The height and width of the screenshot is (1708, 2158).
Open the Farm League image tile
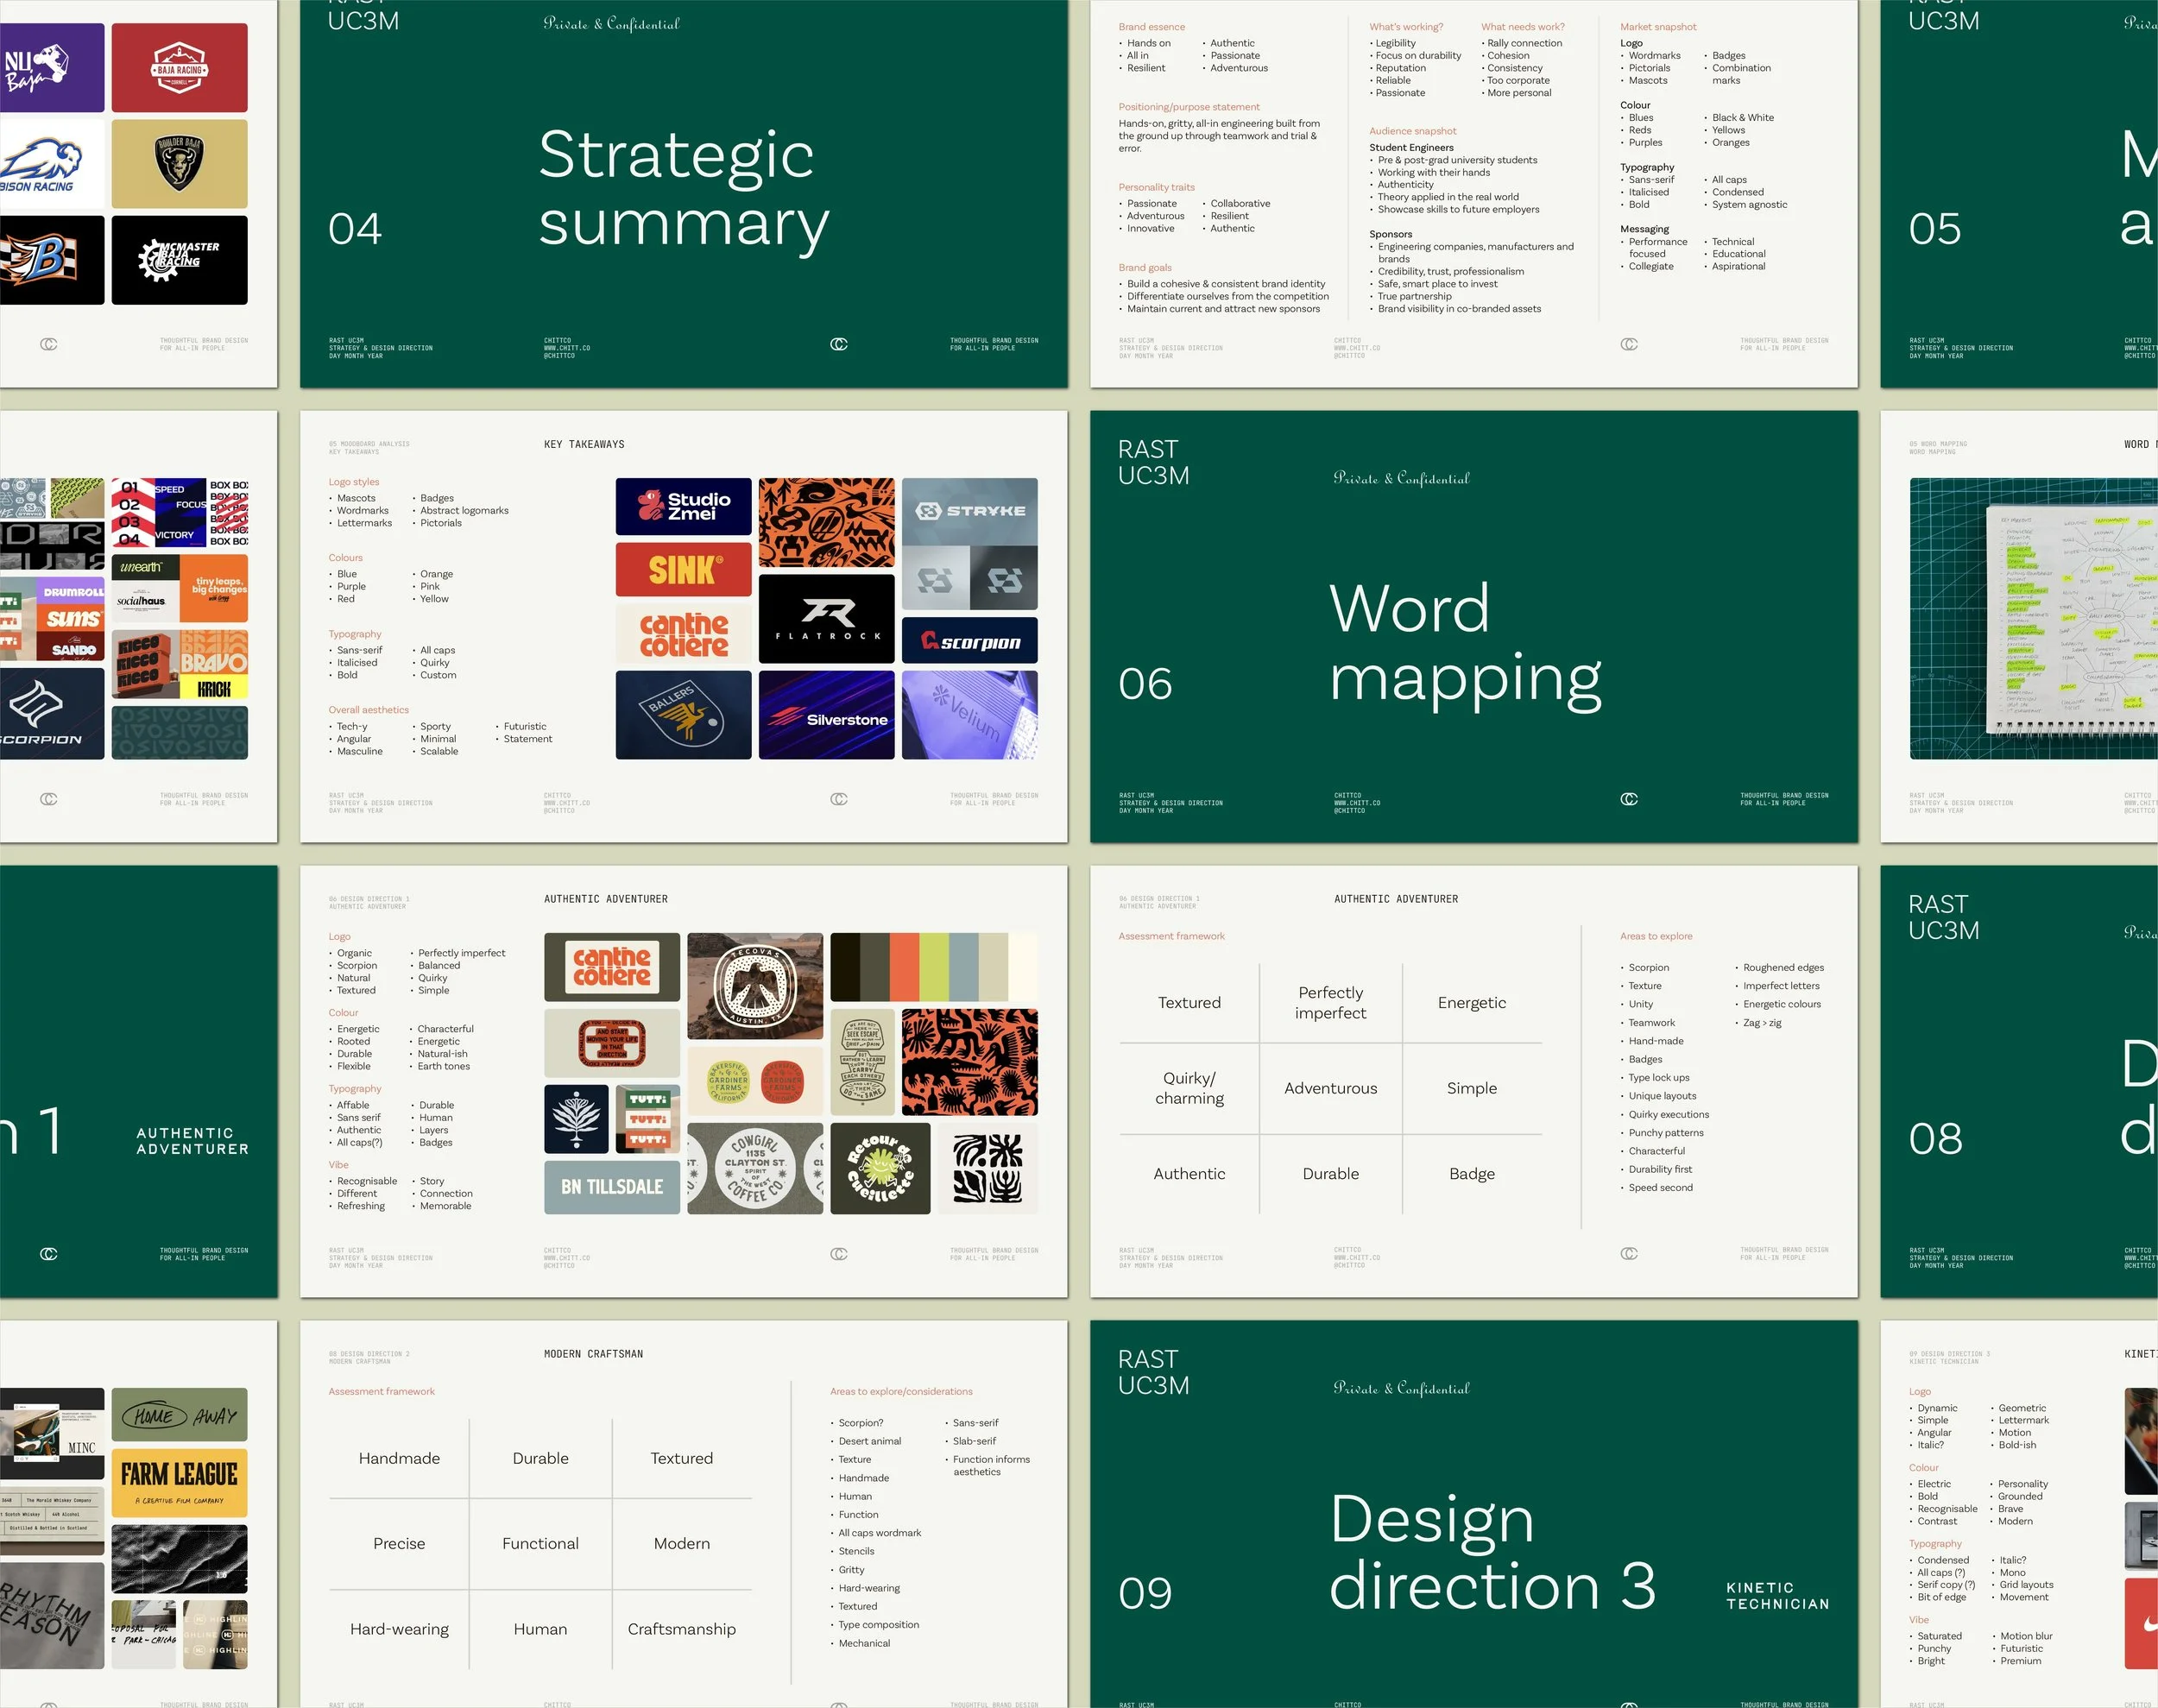(x=179, y=1482)
